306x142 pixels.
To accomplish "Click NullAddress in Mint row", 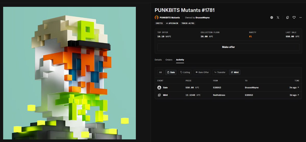I will (219, 95).
